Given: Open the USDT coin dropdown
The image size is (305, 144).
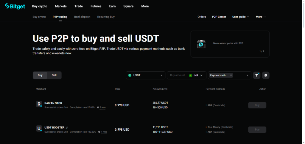Looking at the screenshot, I should click(x=145, y=75).
